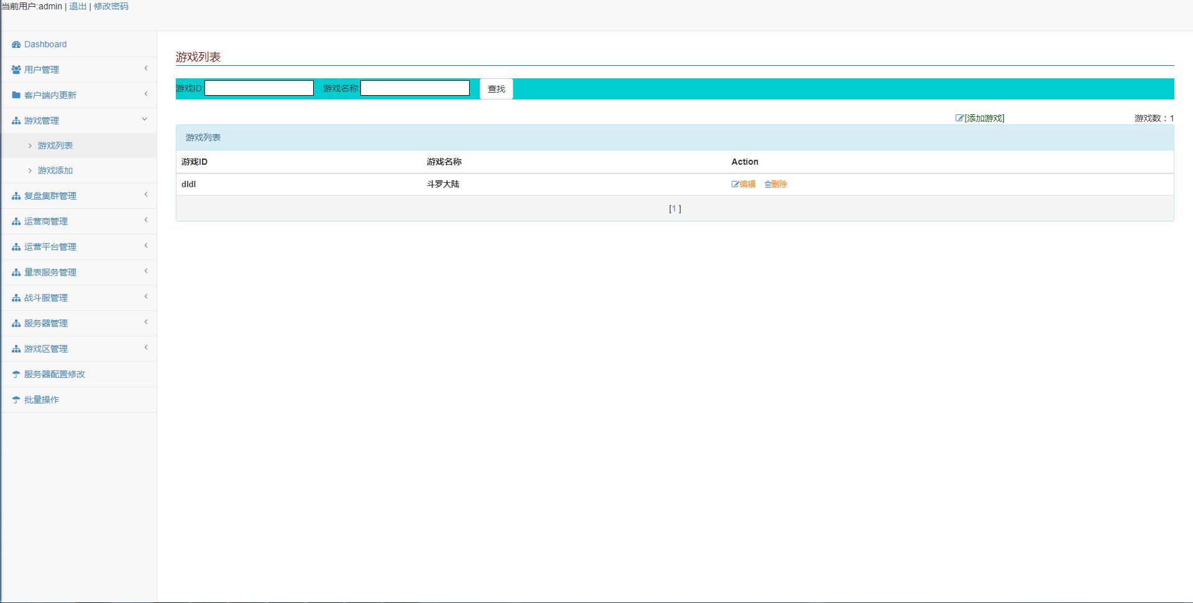This screenshot has width=1193, height=603.
Task: Select the 游戏列表 submenu item
Action: click(x=55, y=145)
